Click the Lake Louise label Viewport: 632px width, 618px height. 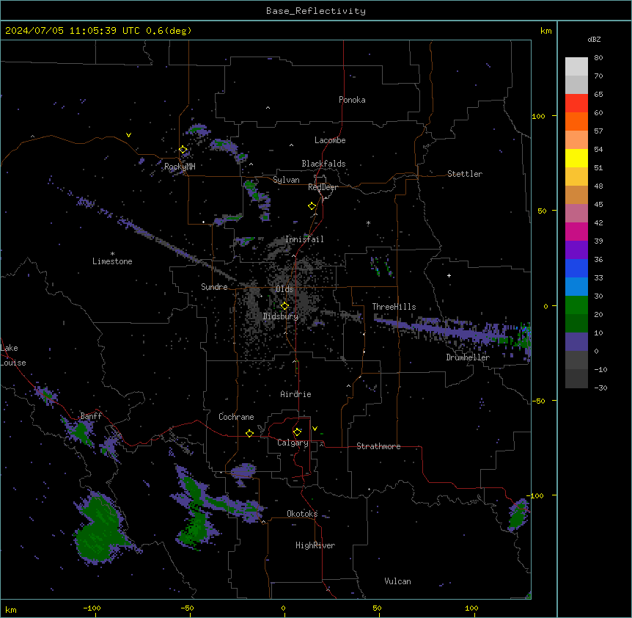pos(13,355)
